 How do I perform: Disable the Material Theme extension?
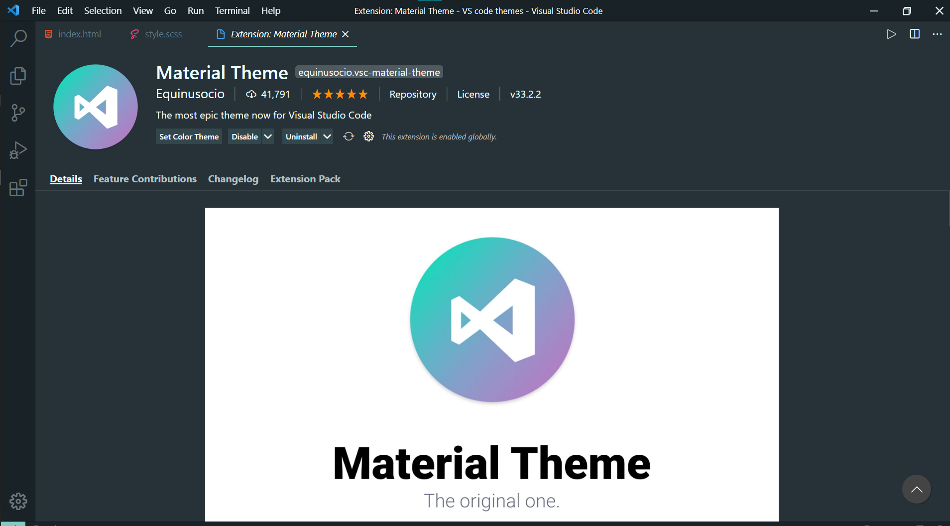click(x=245, y=136)
